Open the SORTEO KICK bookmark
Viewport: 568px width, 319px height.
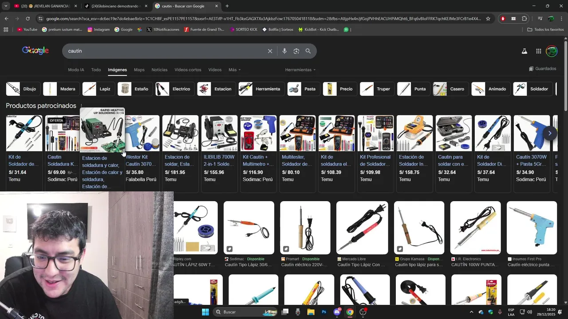pyautogui.click(x=243, y=30)
